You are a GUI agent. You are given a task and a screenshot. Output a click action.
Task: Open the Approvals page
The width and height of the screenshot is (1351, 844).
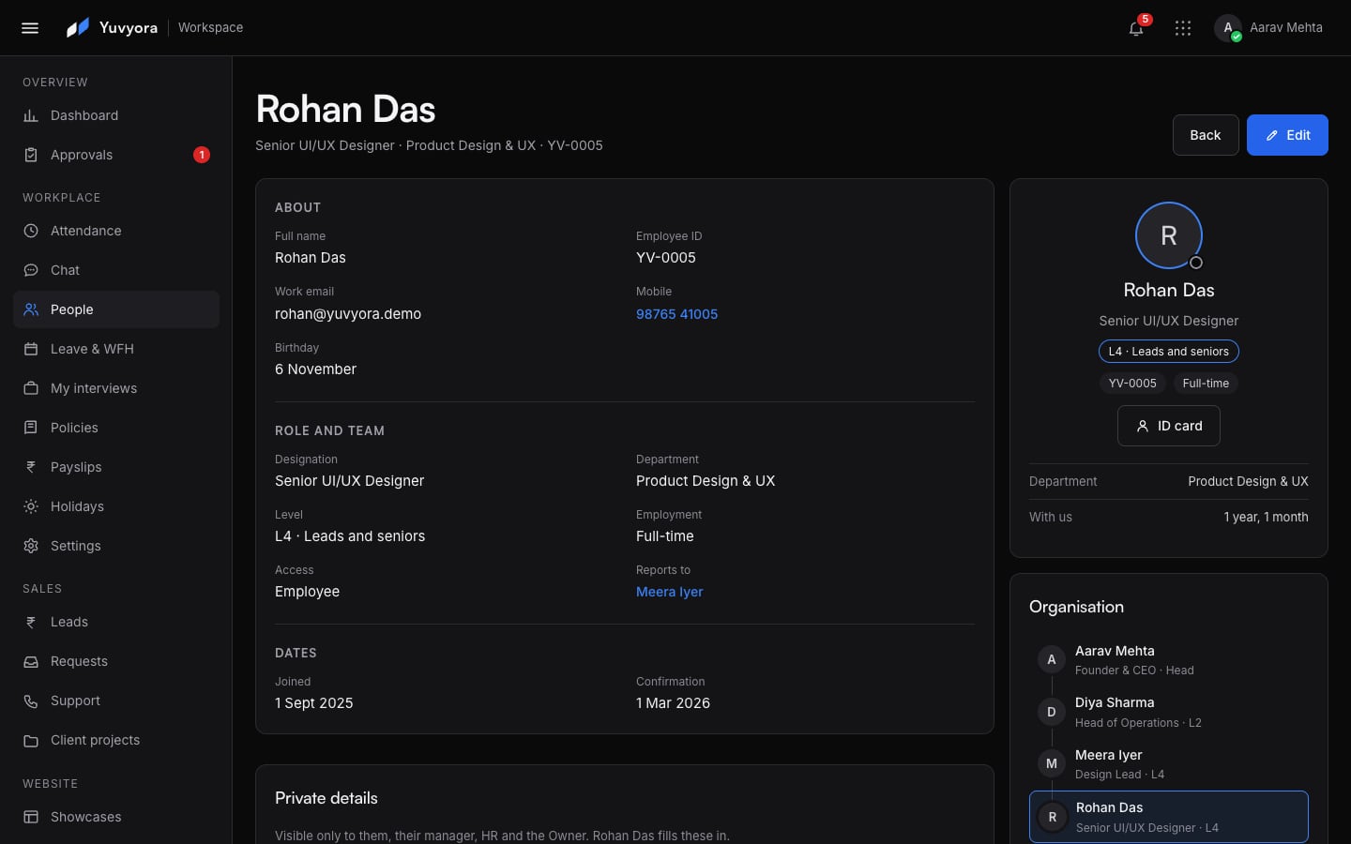tap(116, 155)
